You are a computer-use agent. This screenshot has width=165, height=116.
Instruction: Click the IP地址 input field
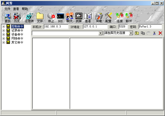click(95, 26)
